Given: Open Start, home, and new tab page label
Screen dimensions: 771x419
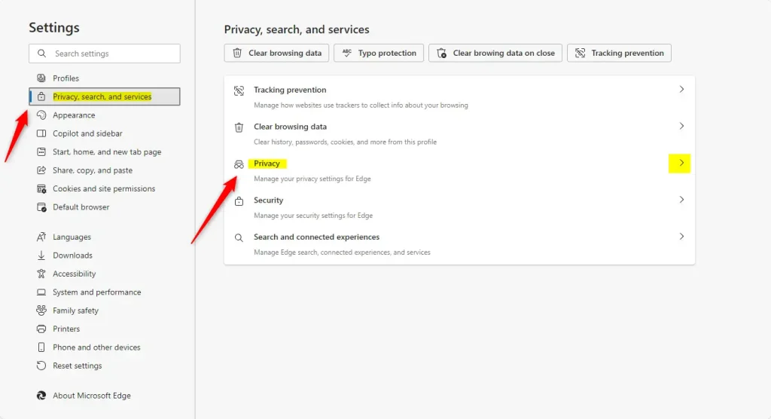Looking at the screenshot, I should (x=107, y=151).
